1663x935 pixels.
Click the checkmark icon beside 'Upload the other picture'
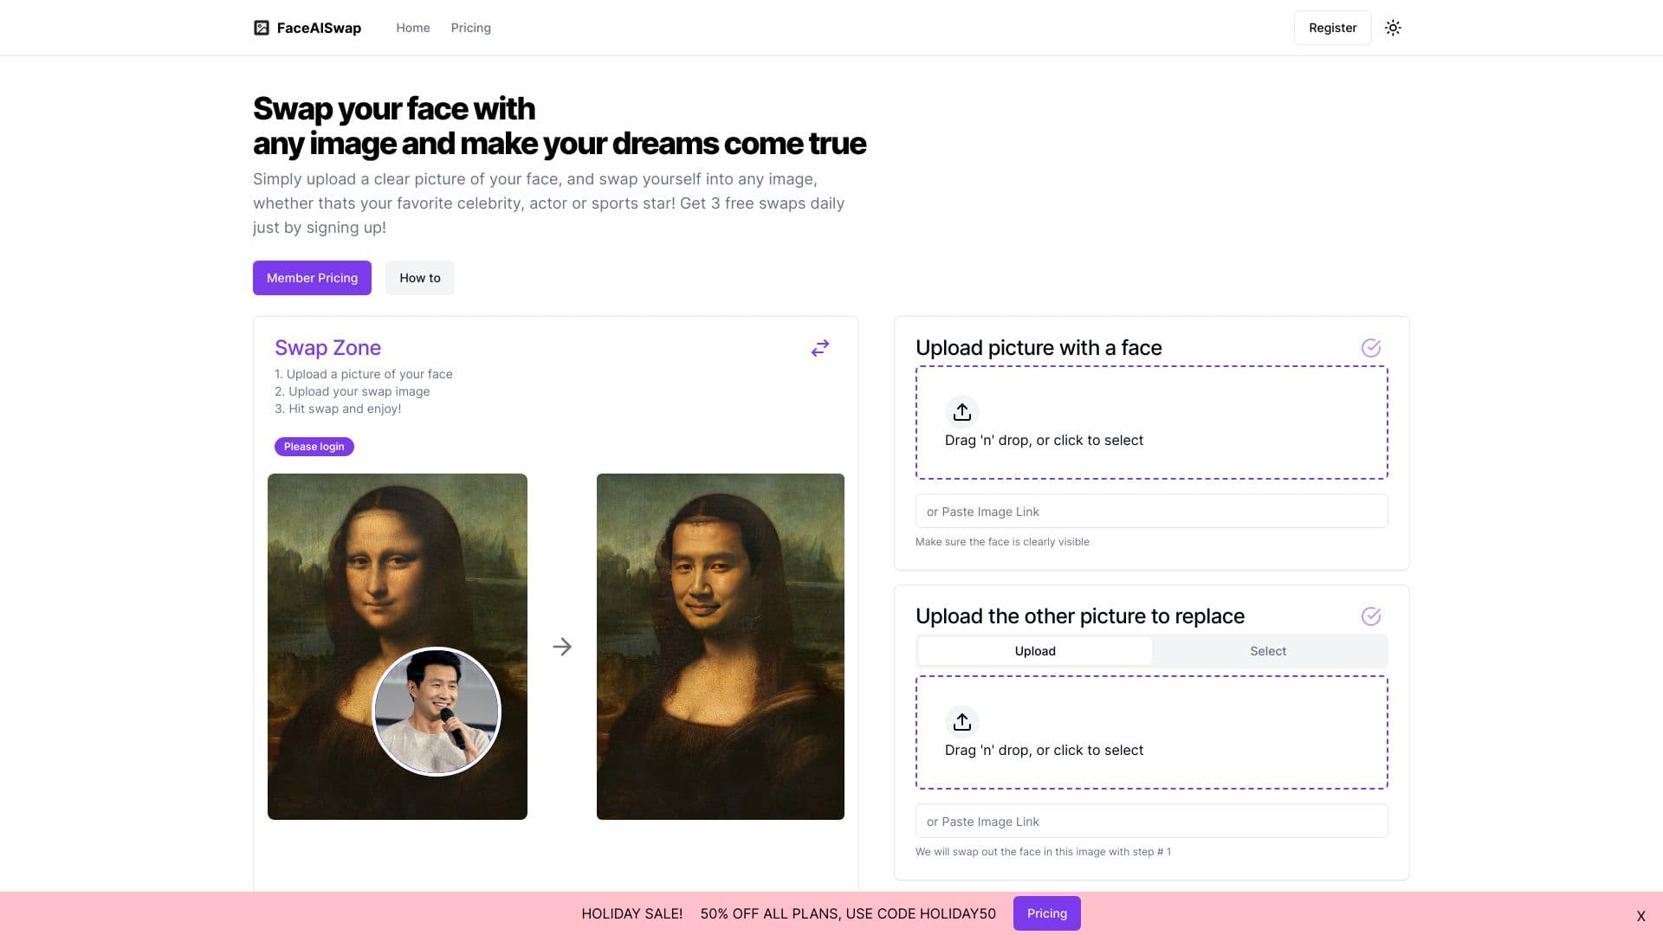pos(1371,616)
